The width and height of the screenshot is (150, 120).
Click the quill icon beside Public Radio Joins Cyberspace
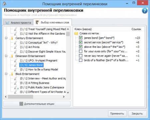point(16,87)
